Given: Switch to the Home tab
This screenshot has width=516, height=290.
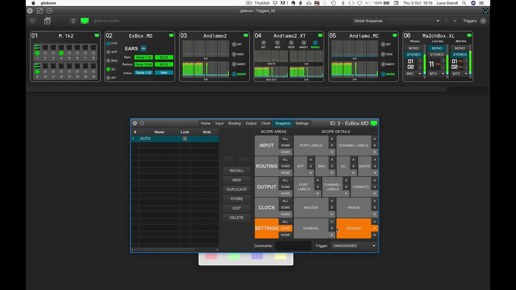Looking at the screenshot, I should coord(206,123).
